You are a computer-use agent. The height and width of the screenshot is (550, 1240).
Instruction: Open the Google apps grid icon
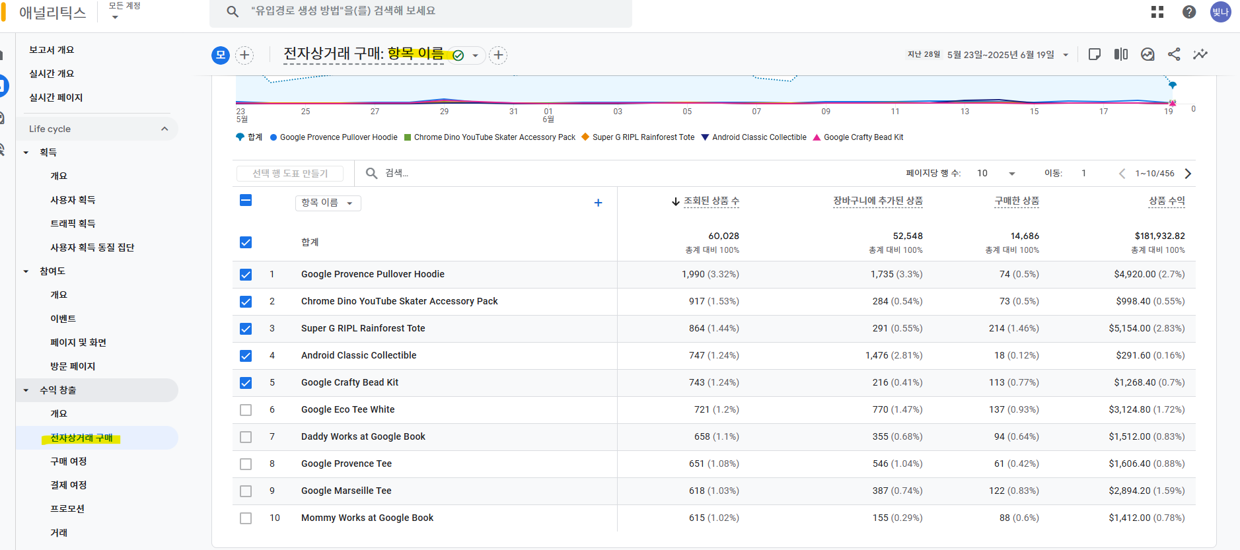click(x=1157, y=12)
